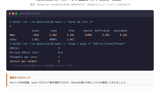
Task: Click the first docker run nproc command line
Action: (51, 22)
